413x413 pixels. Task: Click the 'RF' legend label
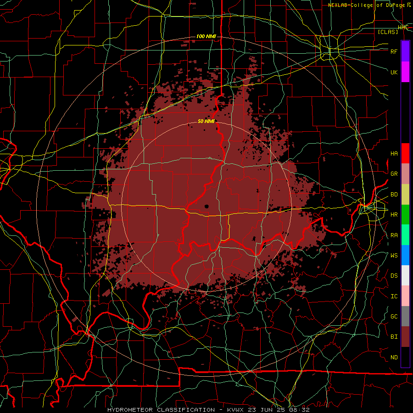click(394, 51)
